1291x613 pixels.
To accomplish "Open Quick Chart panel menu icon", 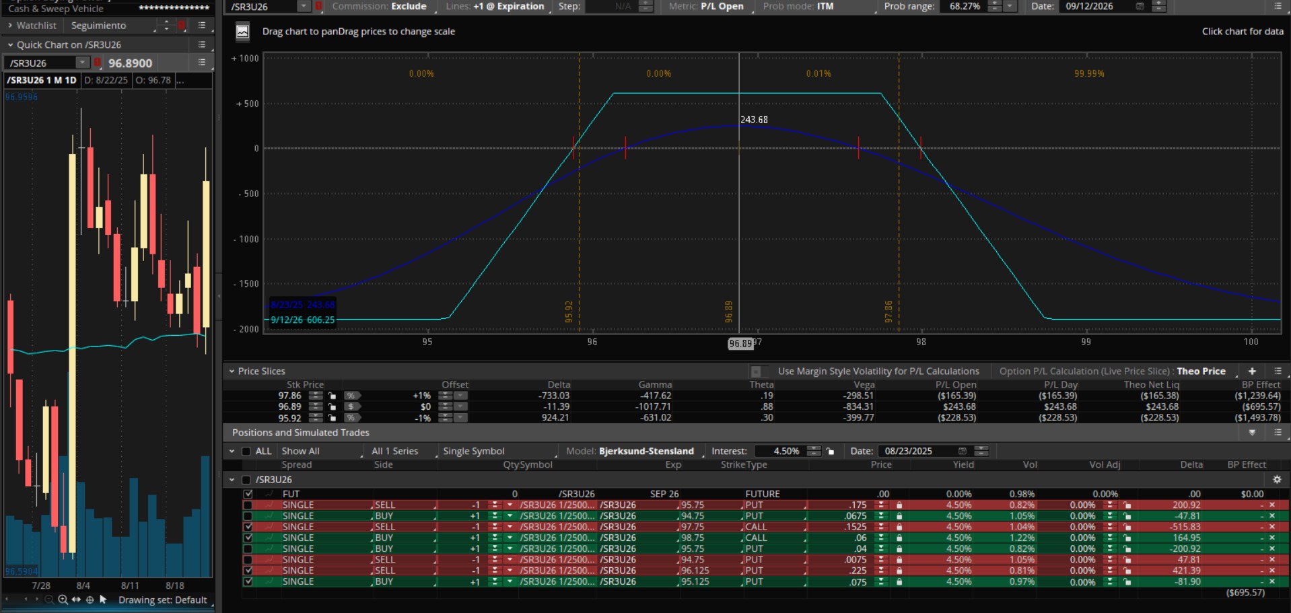I will [201, 44].
